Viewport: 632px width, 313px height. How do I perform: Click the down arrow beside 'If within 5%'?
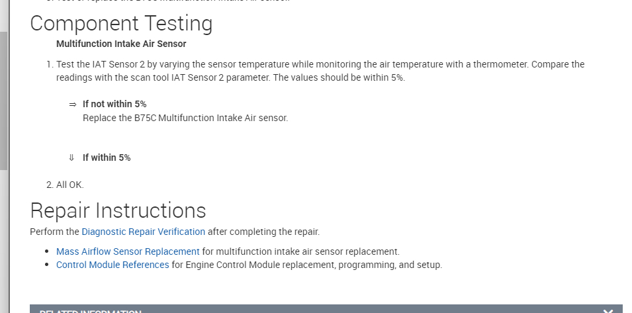[72, 157]
